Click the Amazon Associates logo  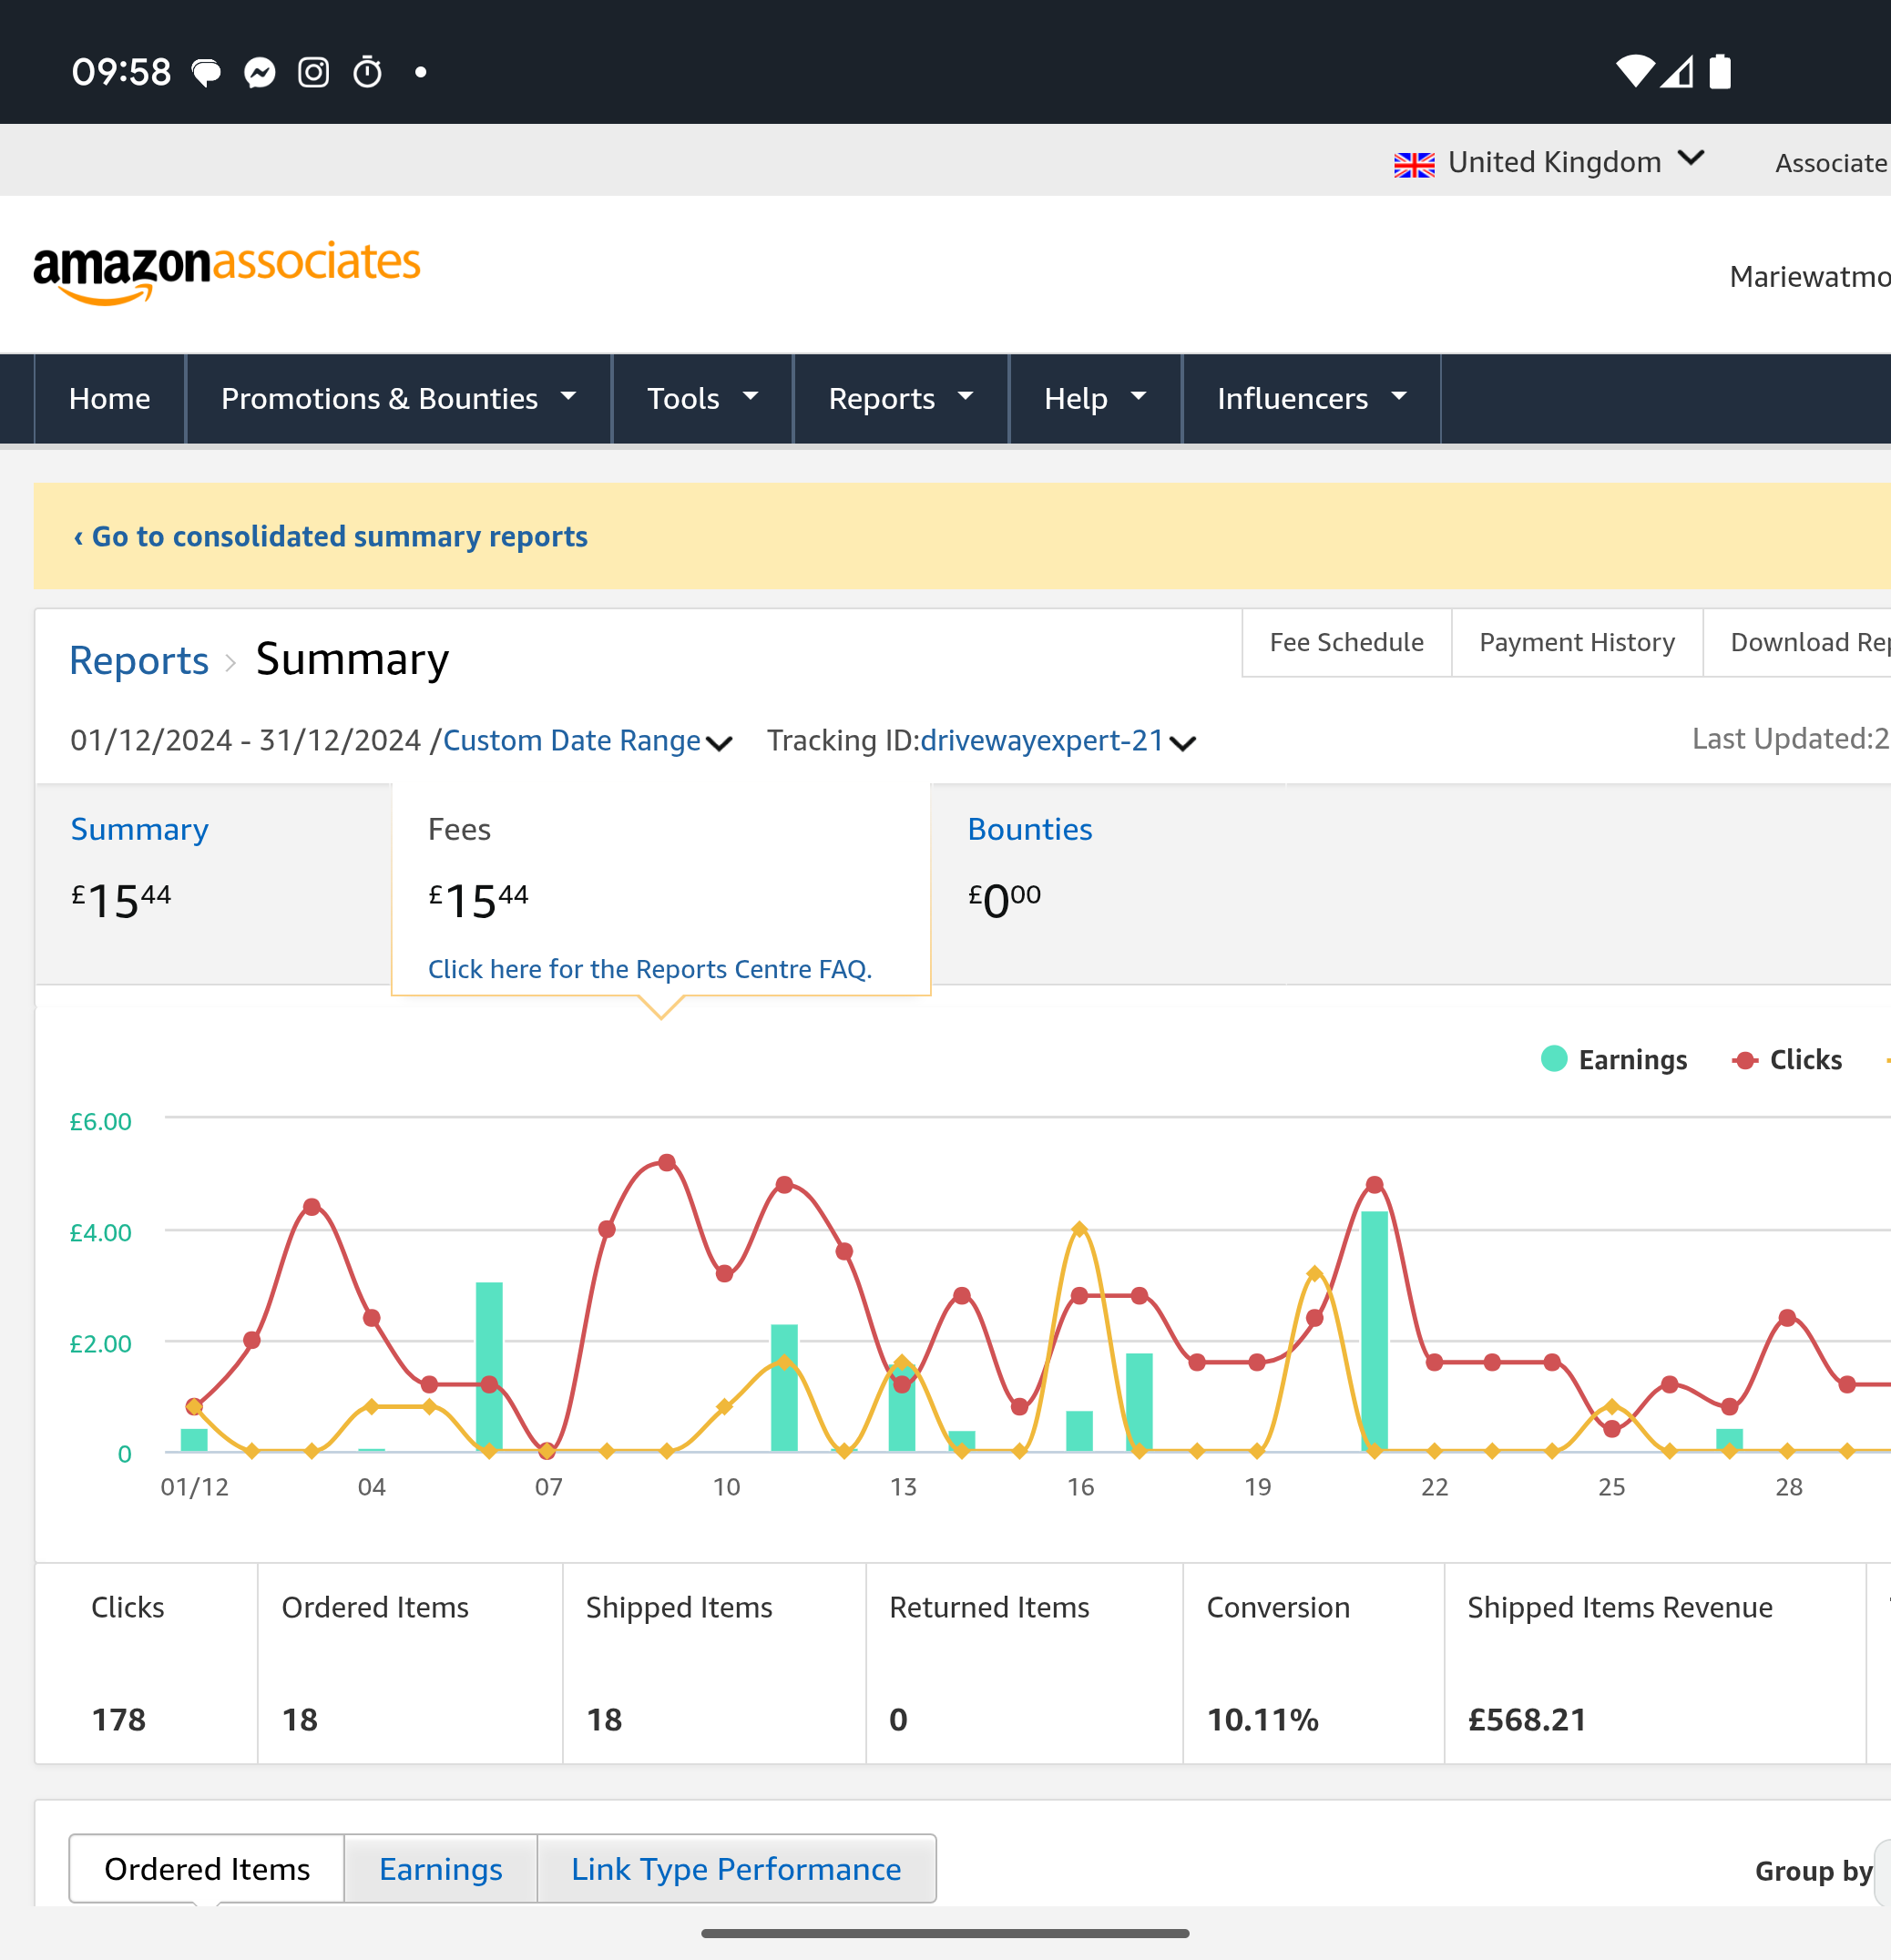pos(227,271)
